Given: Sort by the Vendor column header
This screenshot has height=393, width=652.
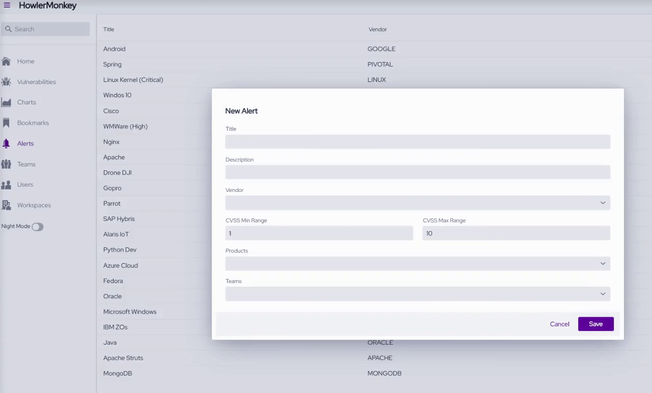Looking at the screenshot, I should click(378, 30).
